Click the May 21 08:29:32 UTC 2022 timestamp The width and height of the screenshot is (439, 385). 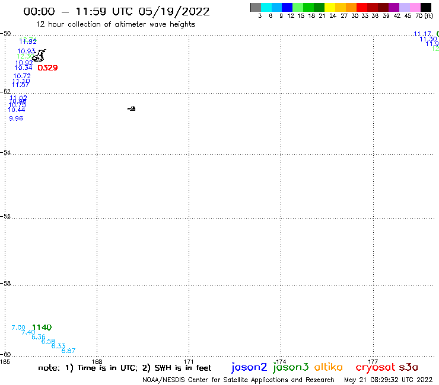tap(389, 380)
